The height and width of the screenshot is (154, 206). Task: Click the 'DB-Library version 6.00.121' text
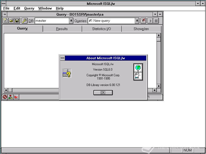click(103, 85)
